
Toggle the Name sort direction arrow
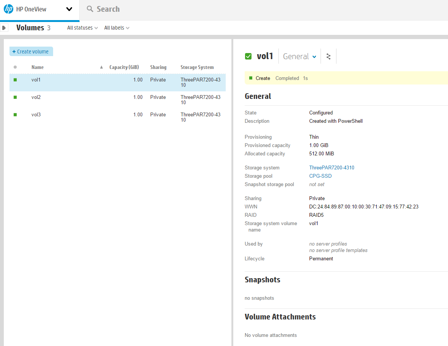pyautogui.click(x=101, y=67)
